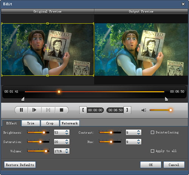189x175 pixels.
Task: Increase Brightness value with up arrow
Action: [x=67, y=131]
